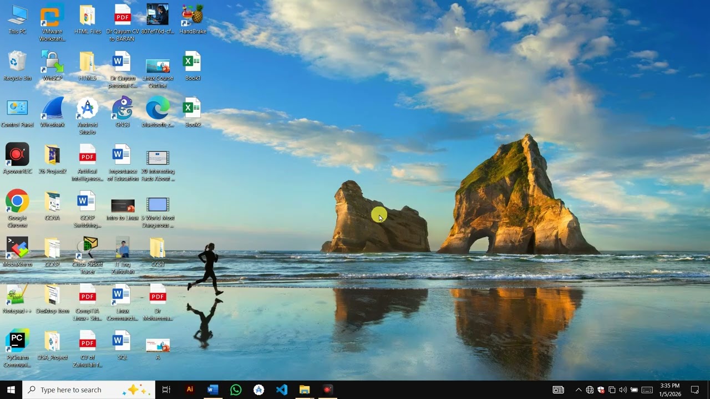Open News and interests in taskbar
Viewport: 710px width, 399px height.
tap(558, 390)
